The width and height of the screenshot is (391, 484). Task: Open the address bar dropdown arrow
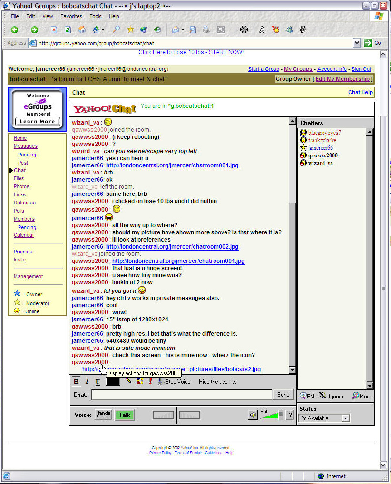pos(357,43)
